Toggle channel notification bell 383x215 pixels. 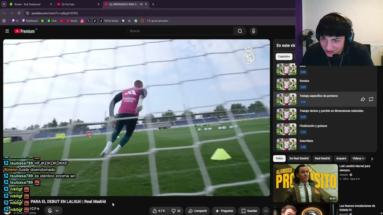(x=50, y=211)
